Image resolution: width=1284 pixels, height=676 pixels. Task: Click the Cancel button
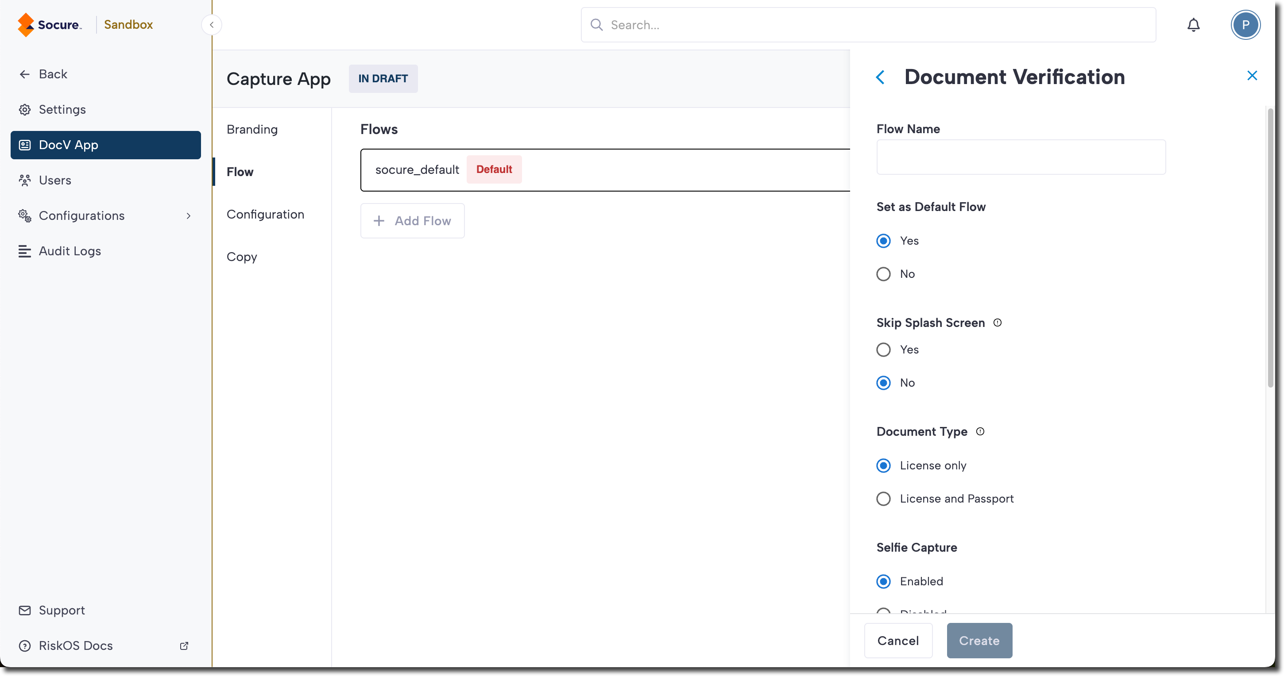[898, 641]
